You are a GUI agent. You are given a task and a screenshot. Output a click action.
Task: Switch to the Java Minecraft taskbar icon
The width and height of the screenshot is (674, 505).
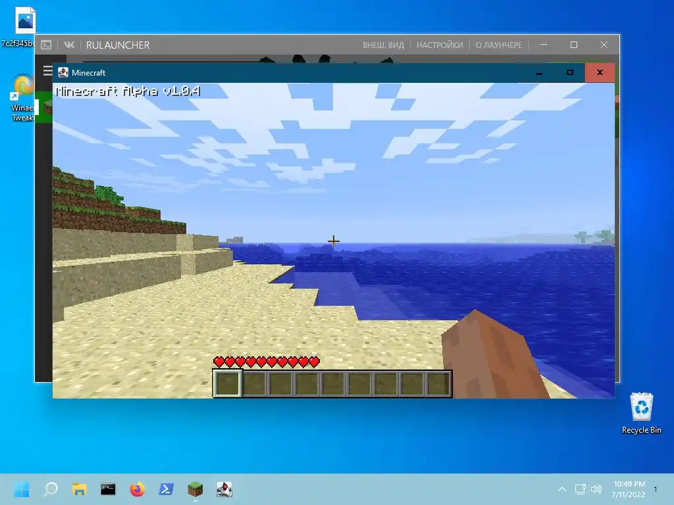(224, 489)
